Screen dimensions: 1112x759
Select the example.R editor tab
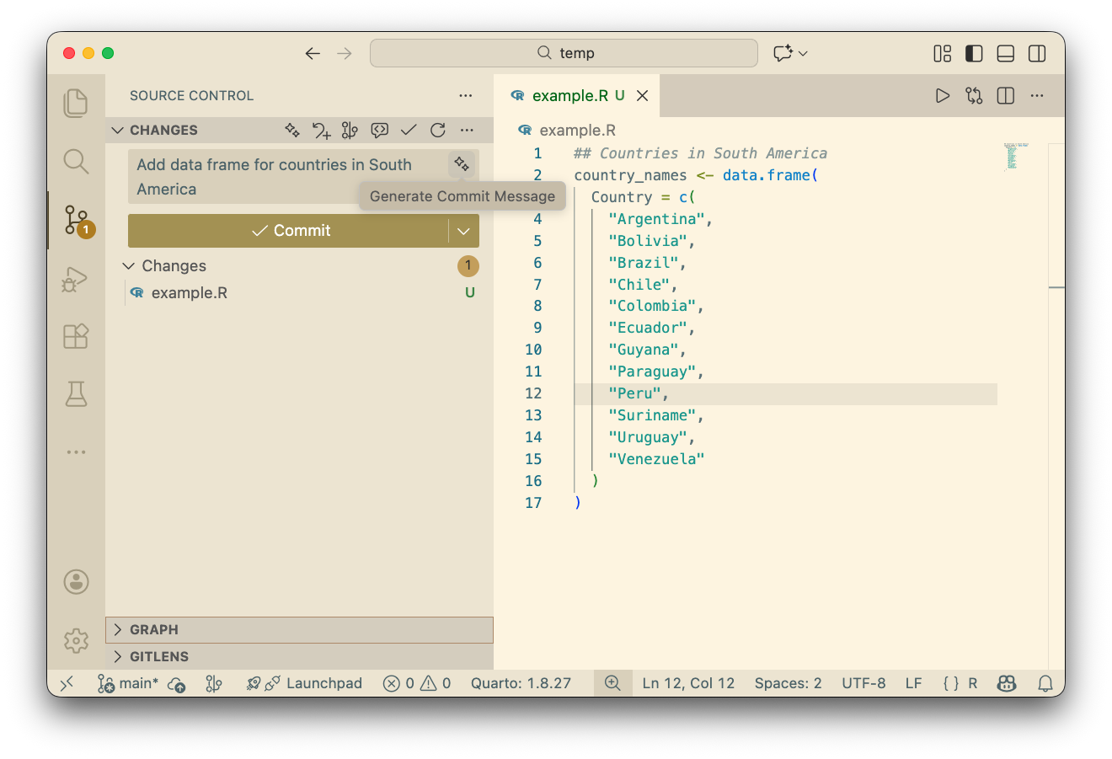pyautogui.click(x=569, y=96)
